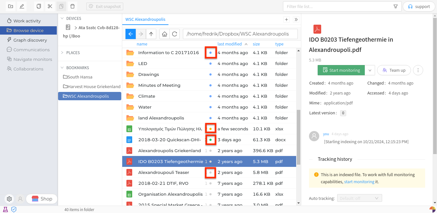This screenshot has width=437, height=213.
Task: Select the 2018-02-21 DTIF, RVO file name
Action: point(163,183)
